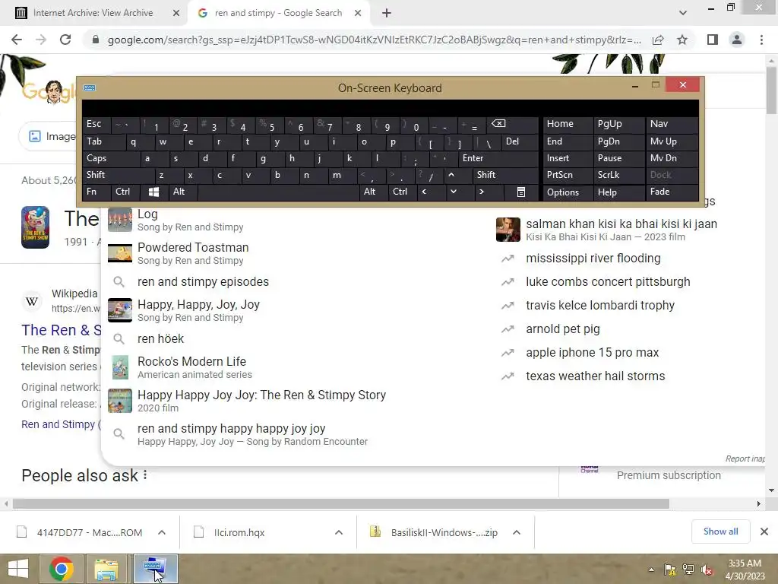Tap the down arrow key on the keyboard
778x584 pixels.
tap(453, 192)
